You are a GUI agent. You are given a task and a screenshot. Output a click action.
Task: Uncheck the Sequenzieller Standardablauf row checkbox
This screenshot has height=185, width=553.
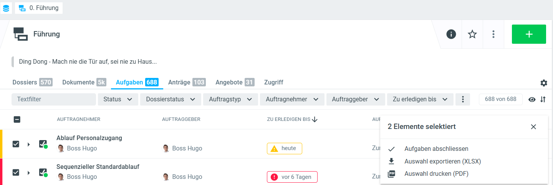pyautogui.click(x=16, y=172)
